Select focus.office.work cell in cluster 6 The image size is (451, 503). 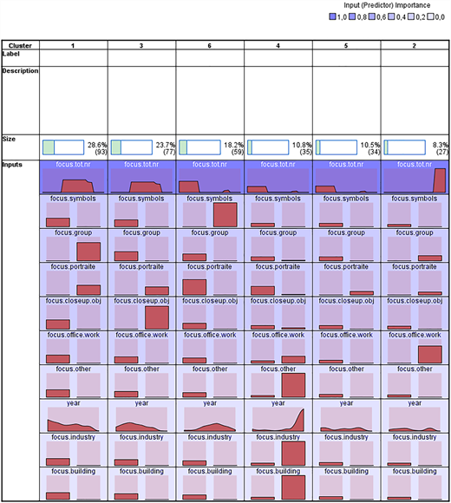click(x=210, y=348)
